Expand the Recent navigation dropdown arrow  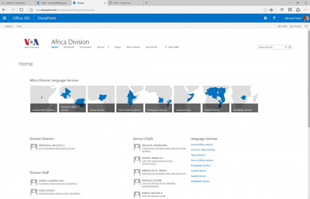[x=108, y=47]
